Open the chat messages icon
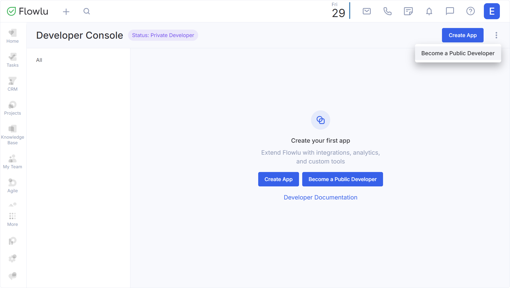 [x=450, y=11]
